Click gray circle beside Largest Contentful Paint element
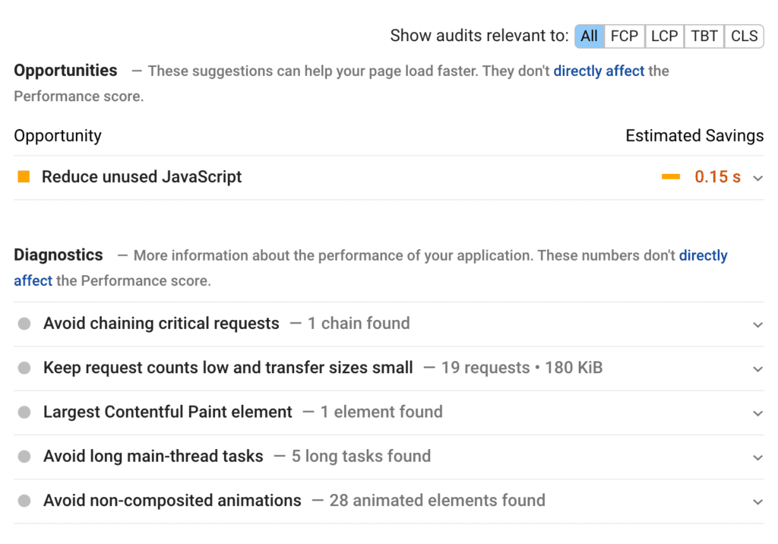 (x=24, y=412)
